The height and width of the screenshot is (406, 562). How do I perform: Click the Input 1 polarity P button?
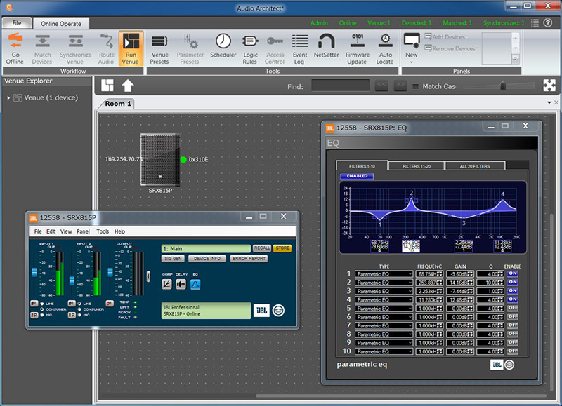[34, 315]
